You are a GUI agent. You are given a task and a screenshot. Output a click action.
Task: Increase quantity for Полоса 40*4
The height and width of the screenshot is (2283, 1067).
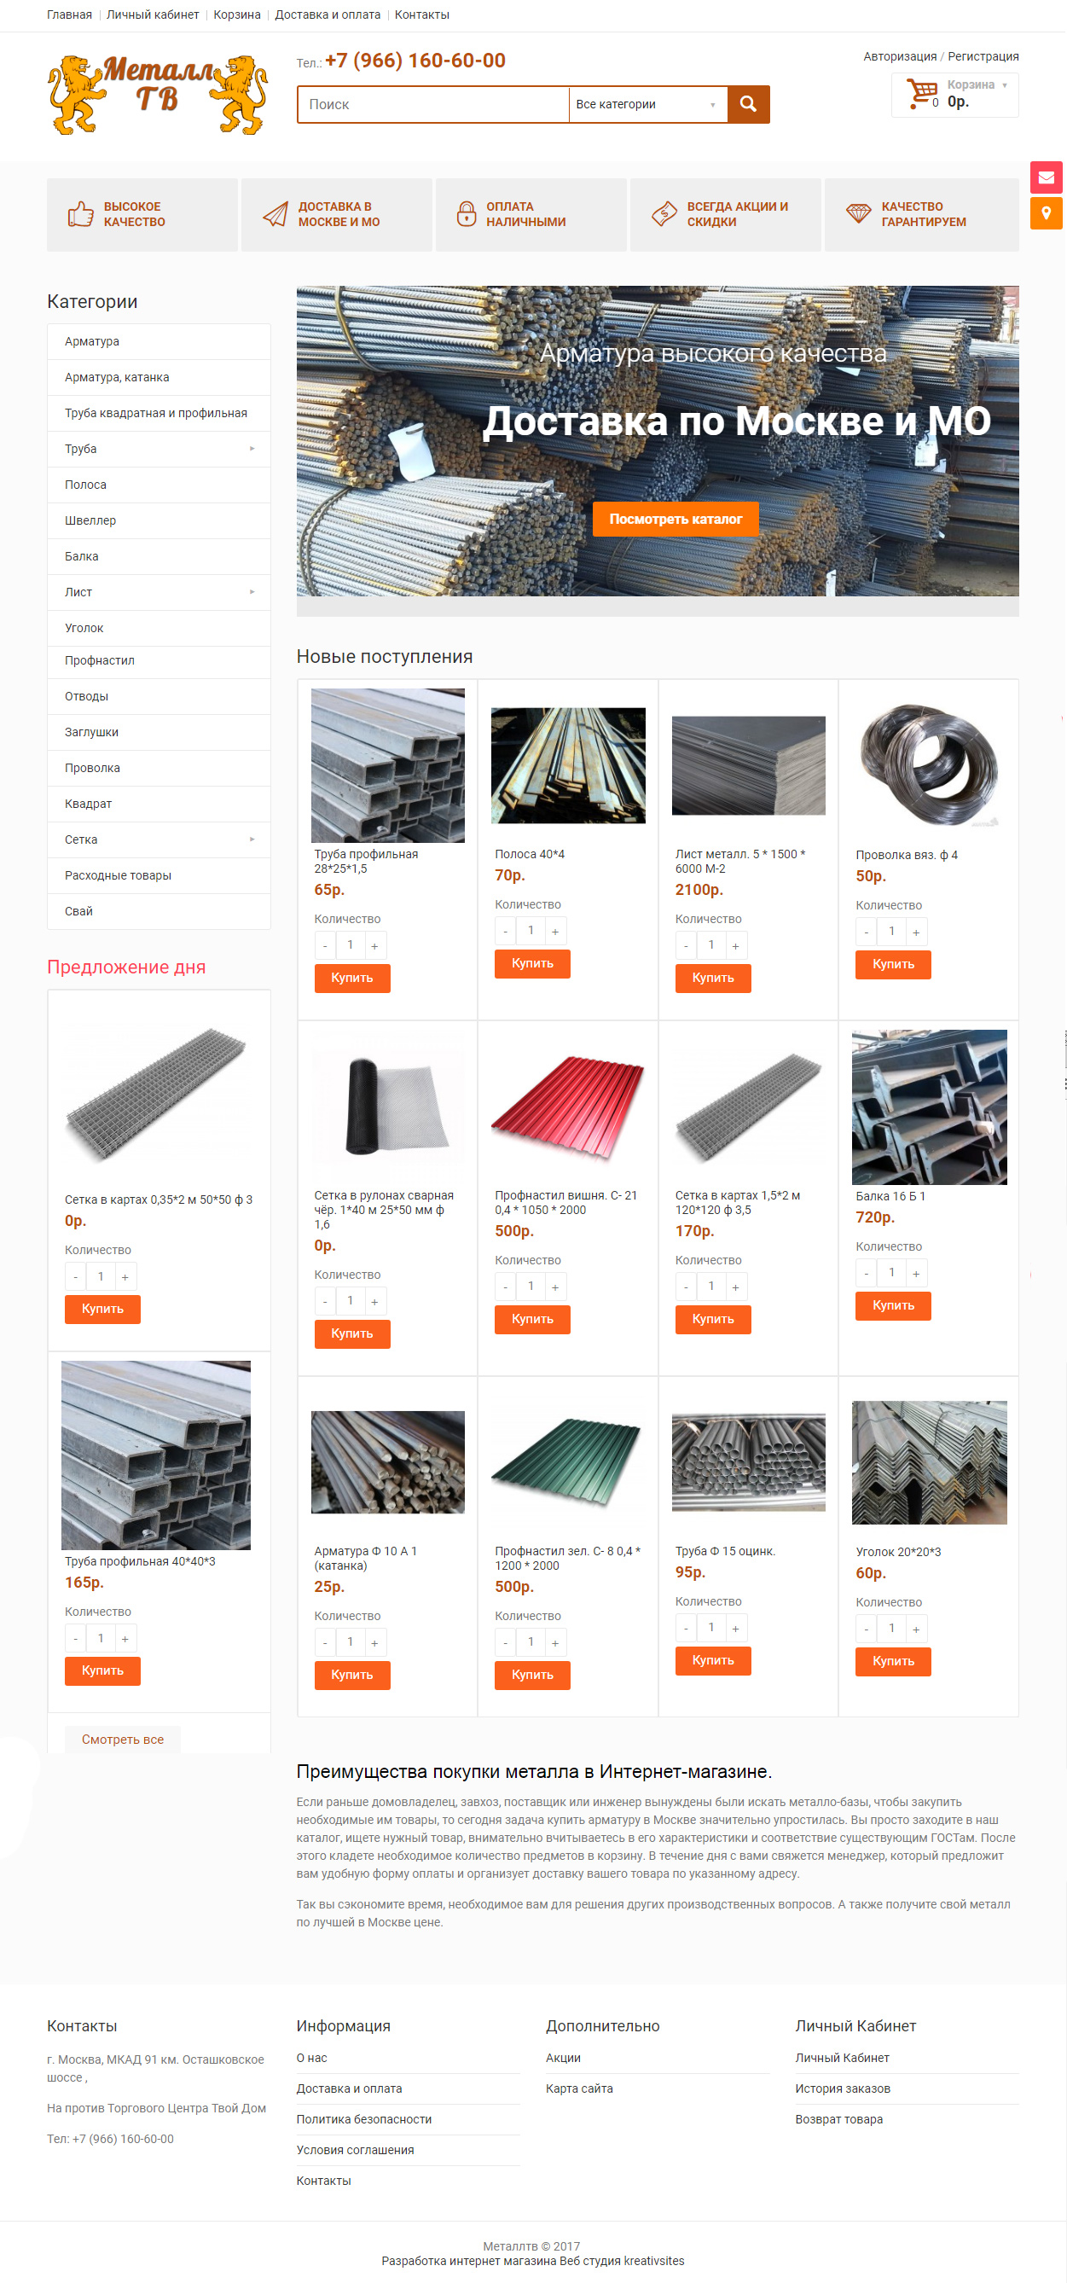coord(555,932)
